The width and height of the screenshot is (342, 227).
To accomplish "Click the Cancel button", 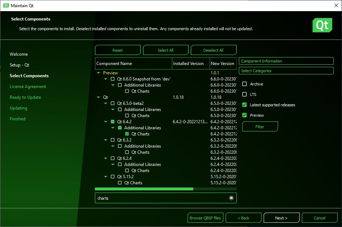I will coord(319,218).
